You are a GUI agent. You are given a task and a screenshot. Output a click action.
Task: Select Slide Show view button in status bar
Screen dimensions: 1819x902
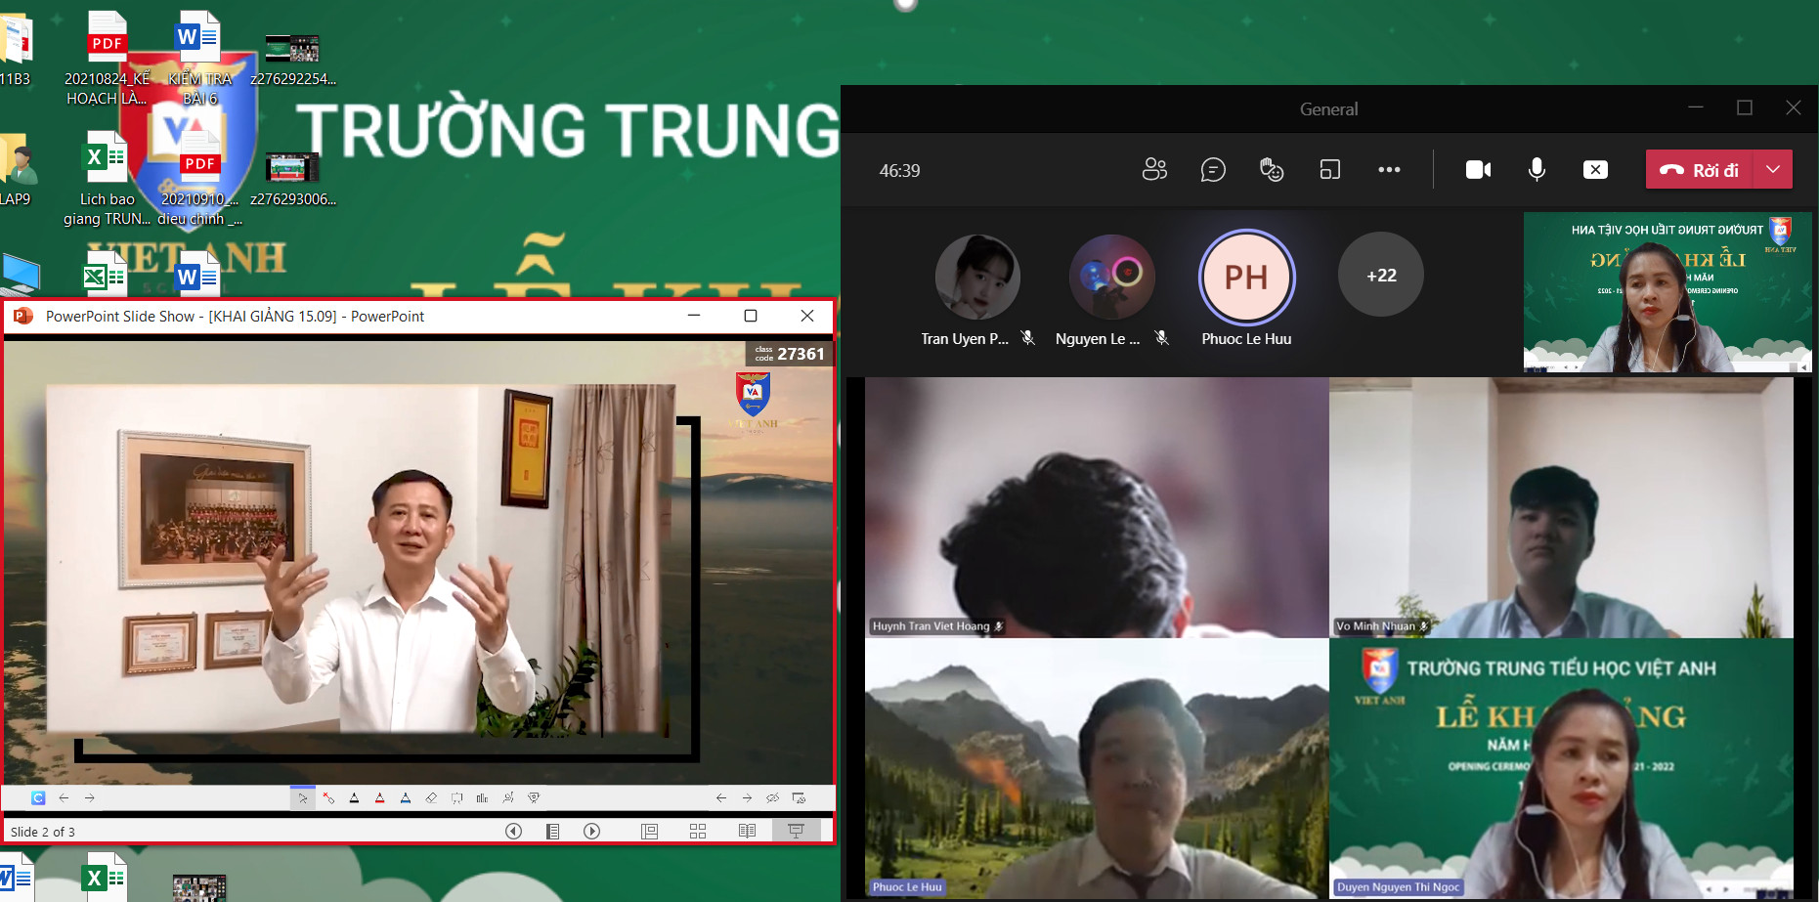[x=796, y=831]
